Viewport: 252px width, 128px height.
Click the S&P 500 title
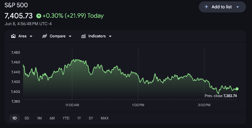click(16, 5)
